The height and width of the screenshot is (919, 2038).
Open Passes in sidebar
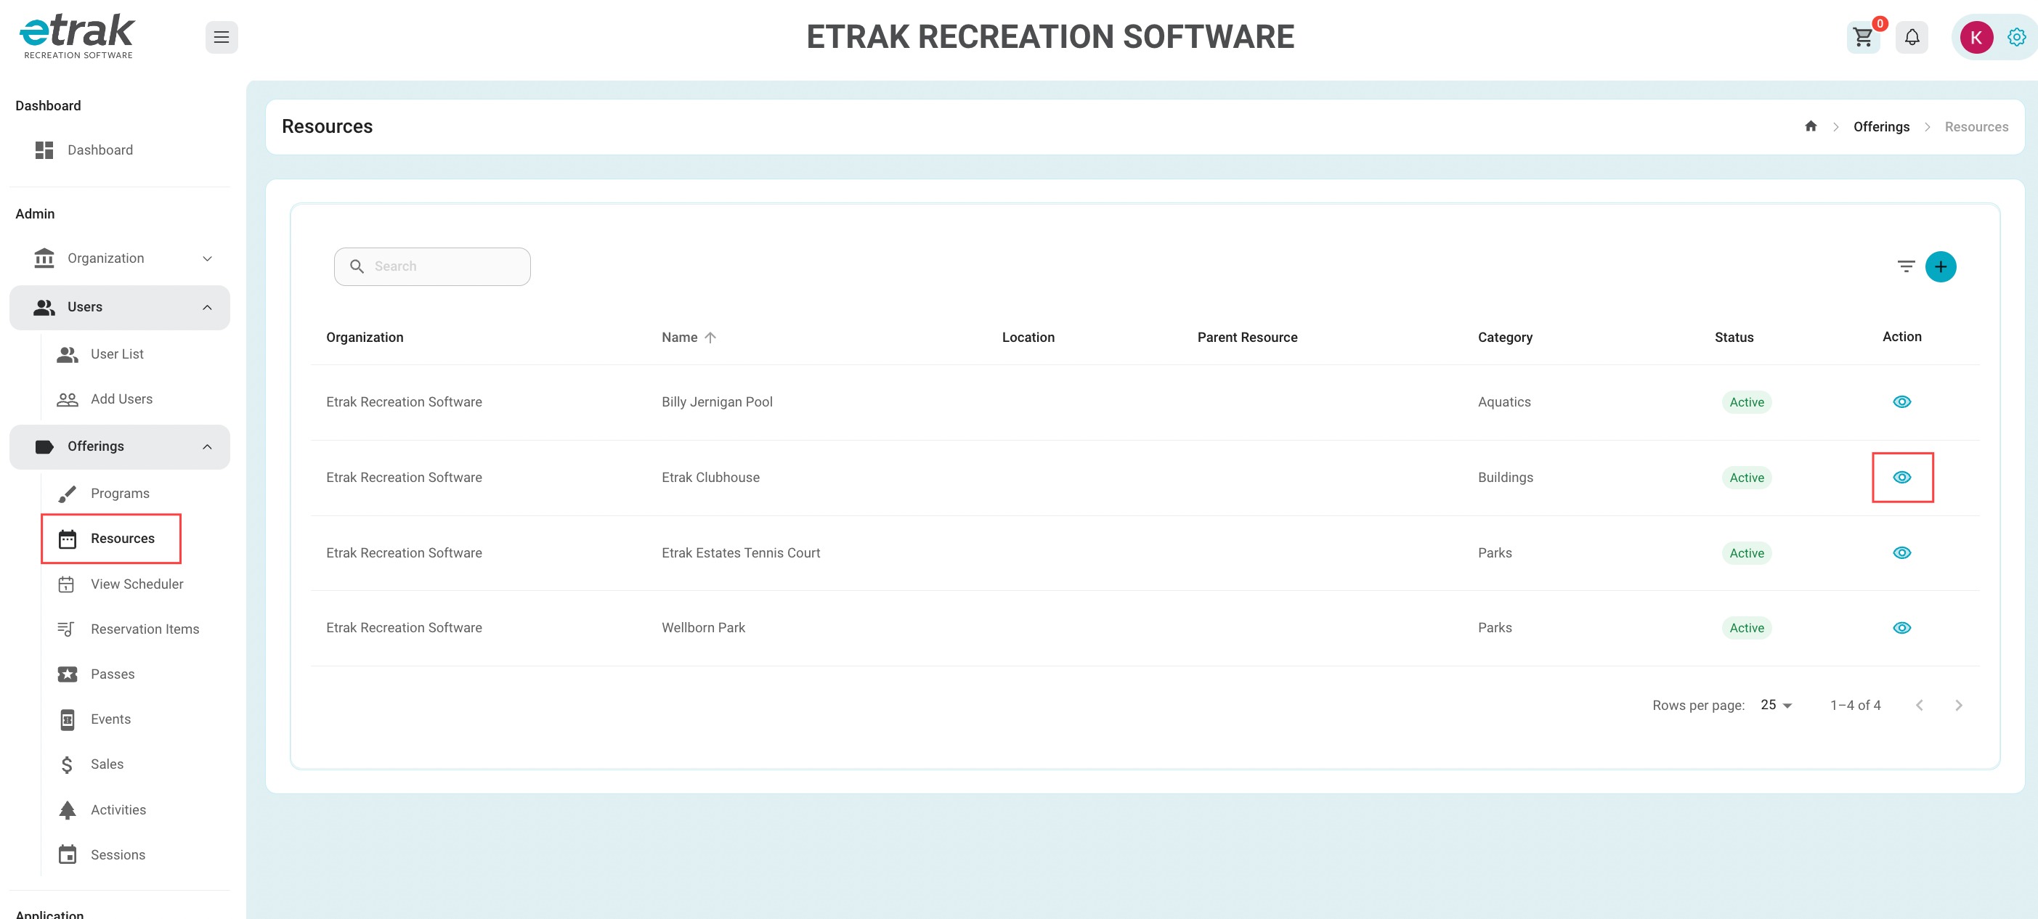click(x=113, y=674)
